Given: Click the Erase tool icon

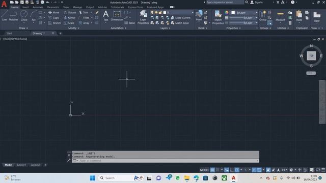Looking at the screenshot, I should point(97,12).
